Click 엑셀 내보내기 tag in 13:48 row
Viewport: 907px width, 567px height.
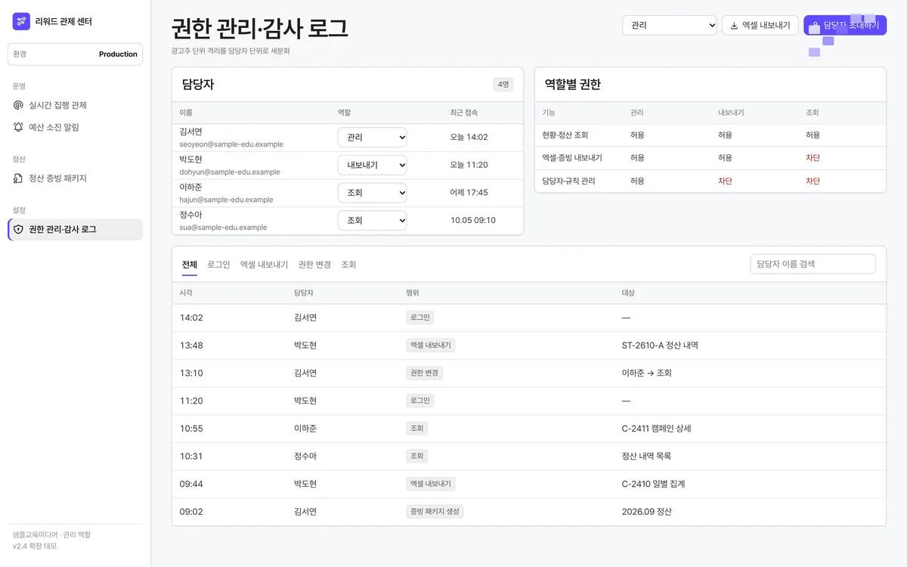[x=431, y=345]
